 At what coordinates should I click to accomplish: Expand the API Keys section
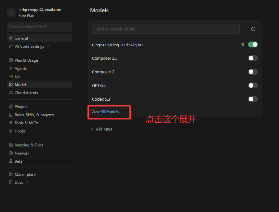click(x=92, y=129)
